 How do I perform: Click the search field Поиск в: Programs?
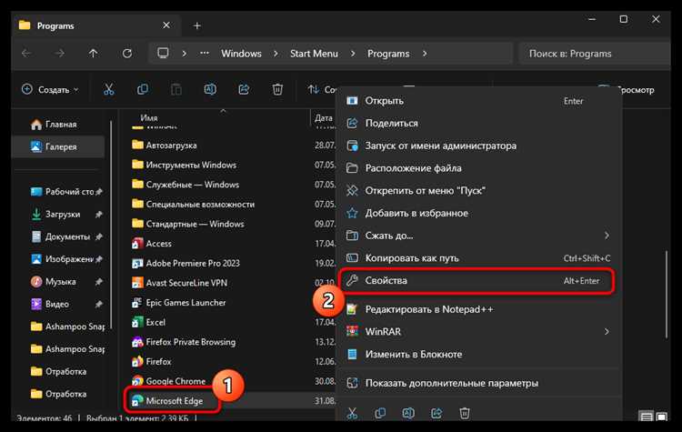pos(595,54)
